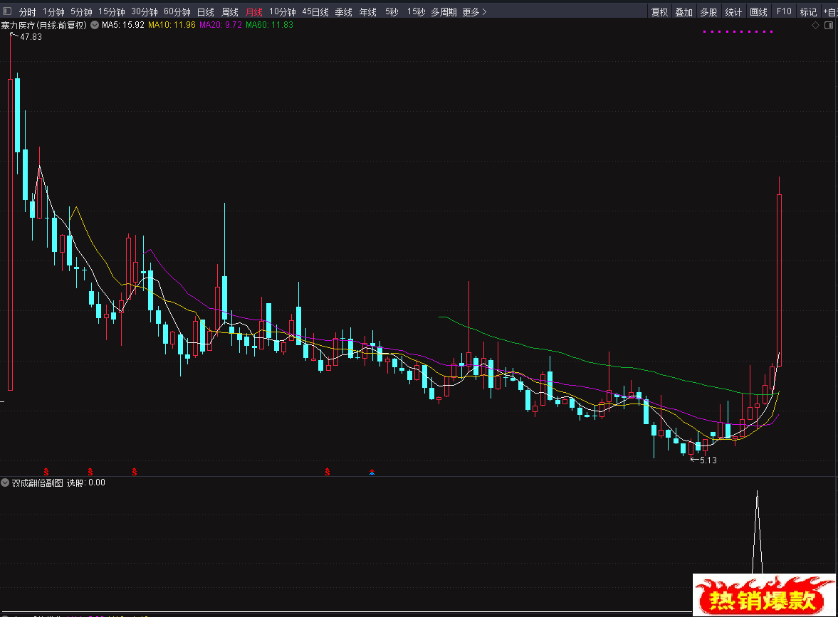Switch to the 年线 yearly chart
The height and width of the screenshot is (617, 838).
pos(367,12)
